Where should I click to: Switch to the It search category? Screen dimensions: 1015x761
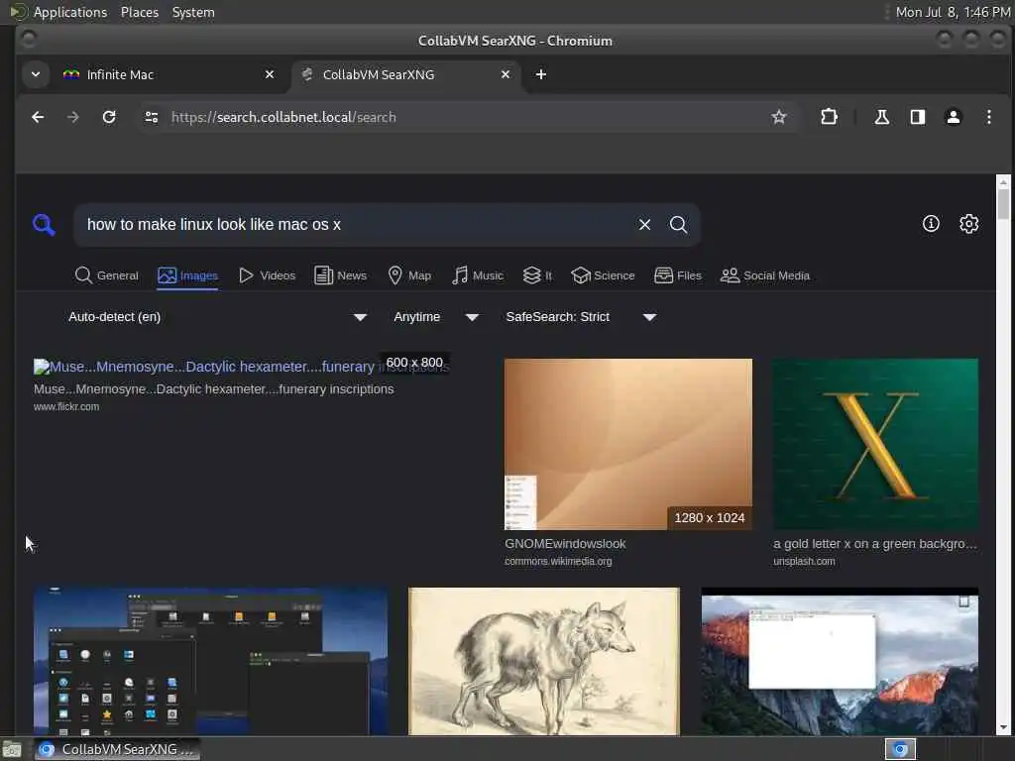click(537, 275)
